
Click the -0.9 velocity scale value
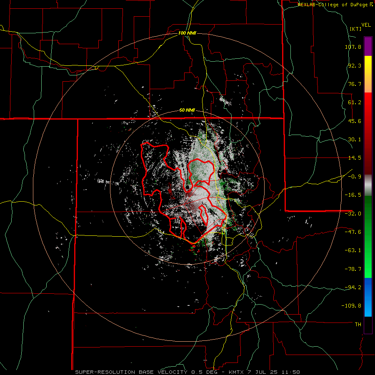[355, 177]
